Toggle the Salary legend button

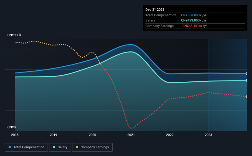click(60, 147)
